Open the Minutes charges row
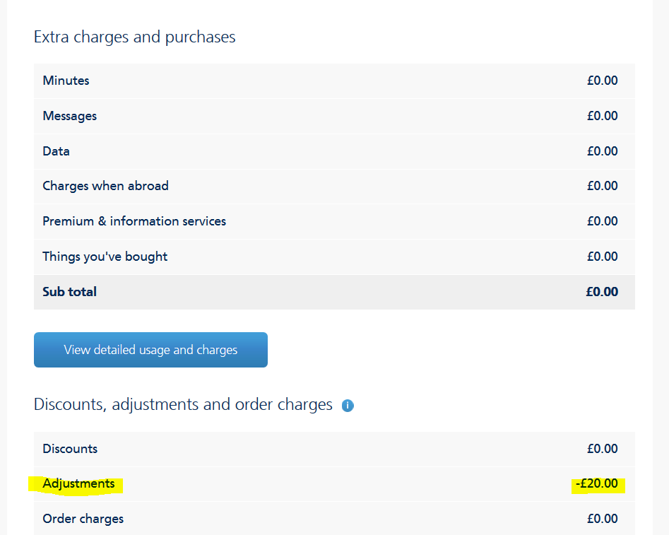The height and width of the screenshot is (535, 669). point(66,80)
